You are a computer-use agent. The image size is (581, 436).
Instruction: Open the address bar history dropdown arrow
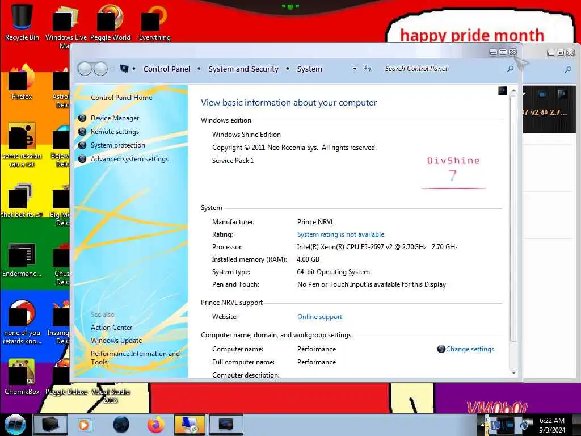(355, 69)
